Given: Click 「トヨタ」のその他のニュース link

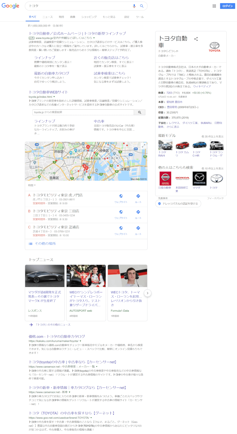Looking at the screenshot, I should tap(53, 325).
